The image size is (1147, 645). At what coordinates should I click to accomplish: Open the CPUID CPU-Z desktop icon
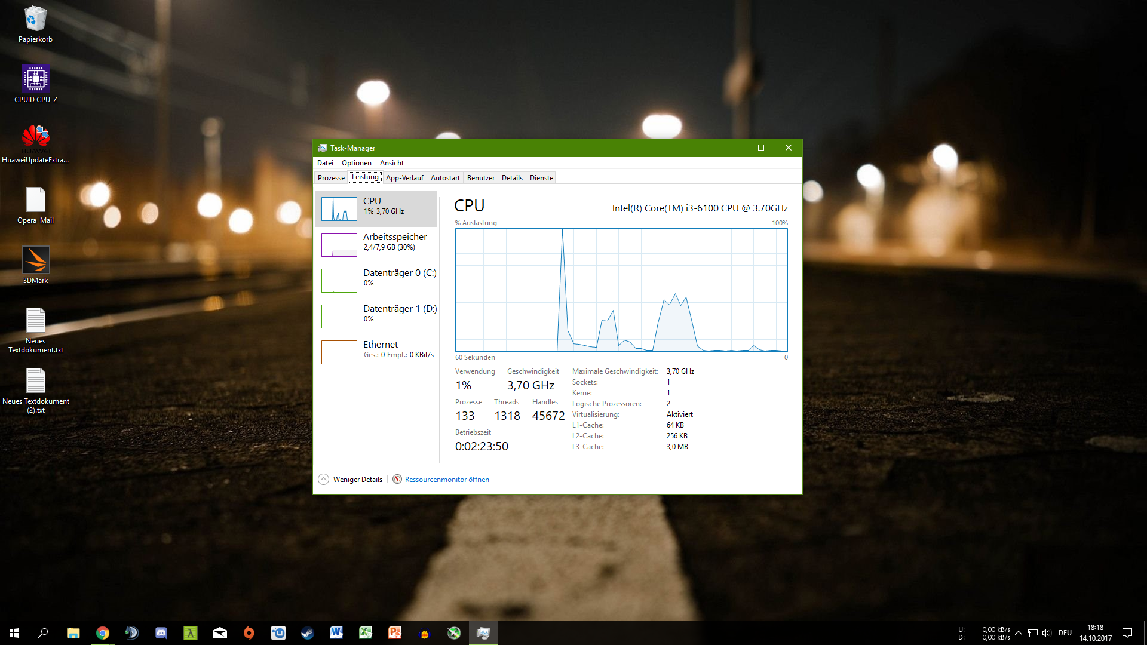[36, 84]
